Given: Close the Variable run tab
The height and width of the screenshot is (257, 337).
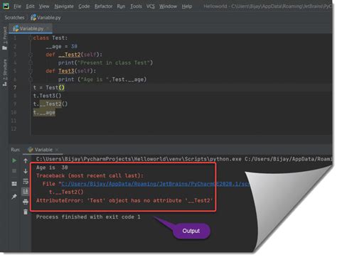Looking at the screenshot, I should (x=57, y=150).
